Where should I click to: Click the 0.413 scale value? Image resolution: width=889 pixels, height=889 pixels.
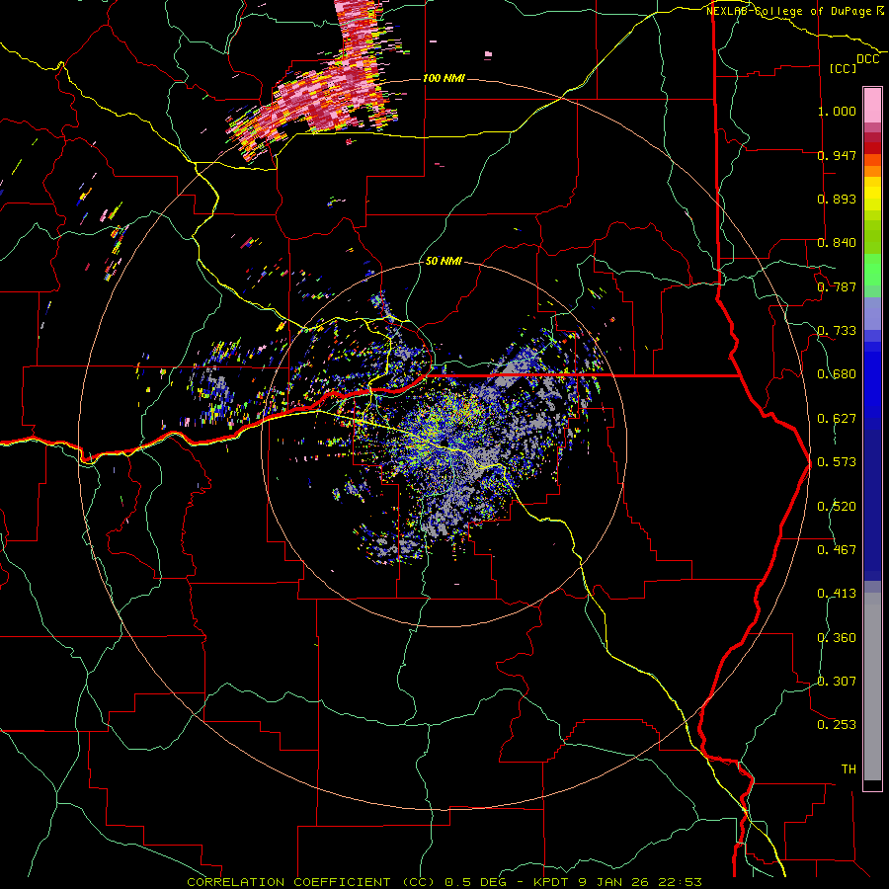click(837, 594)
